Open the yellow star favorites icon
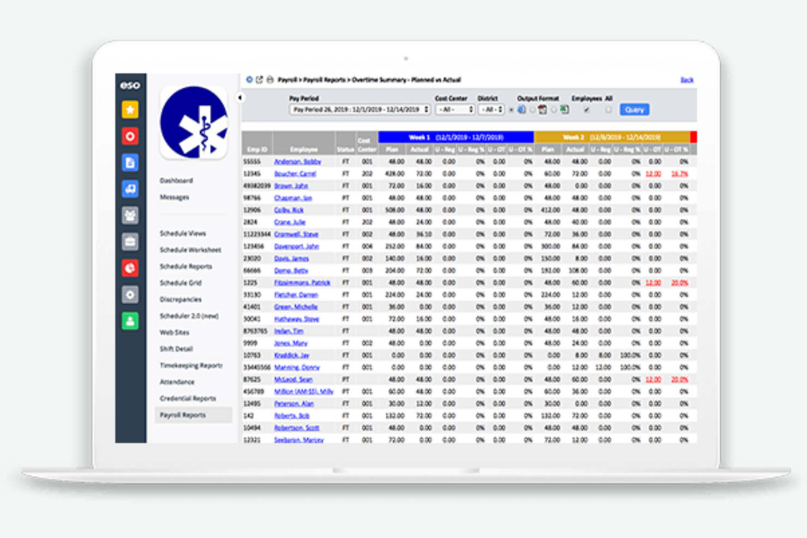The image size is (807, 538). coord(130,110)
